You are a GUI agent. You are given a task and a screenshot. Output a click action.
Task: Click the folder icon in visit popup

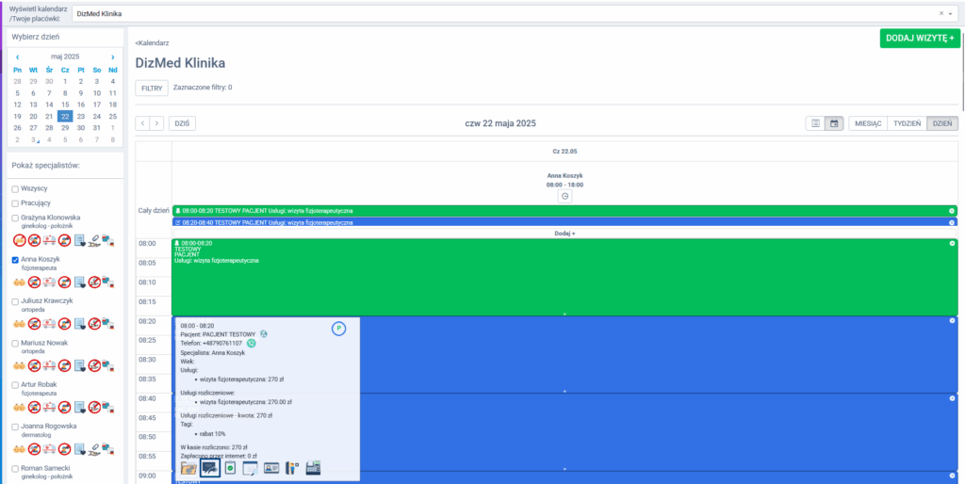pos(188,468)
